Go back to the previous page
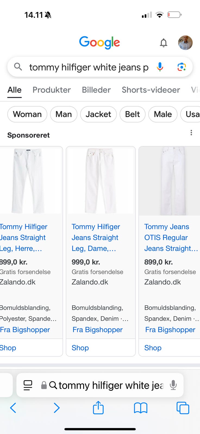The image size is (200, 434). (13, 408)
